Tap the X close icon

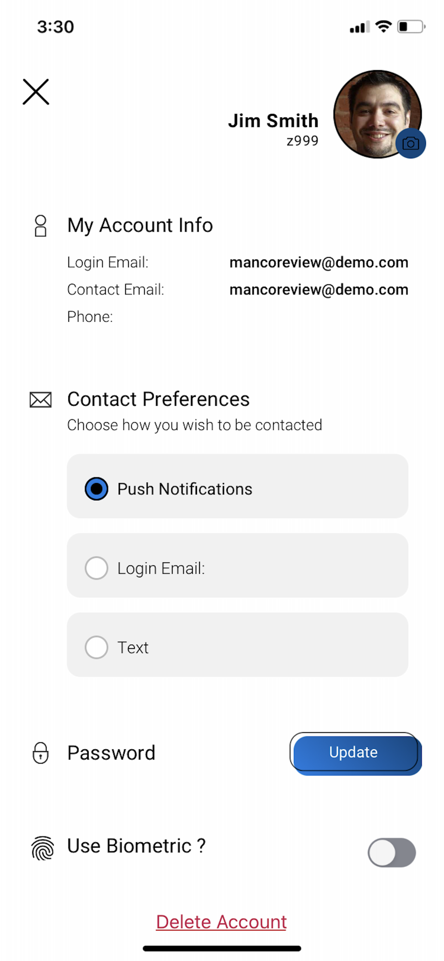point(36,92)
